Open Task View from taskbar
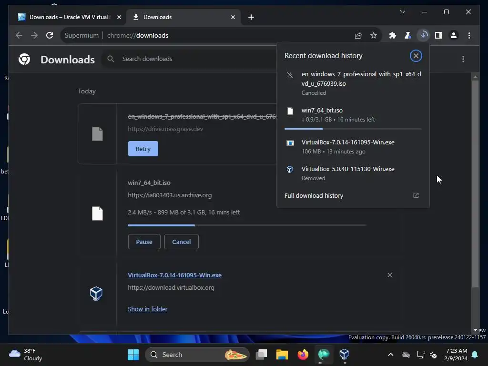 [x=262, y=355]
